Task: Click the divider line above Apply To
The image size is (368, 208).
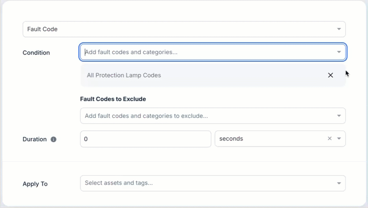Action: 184,161
